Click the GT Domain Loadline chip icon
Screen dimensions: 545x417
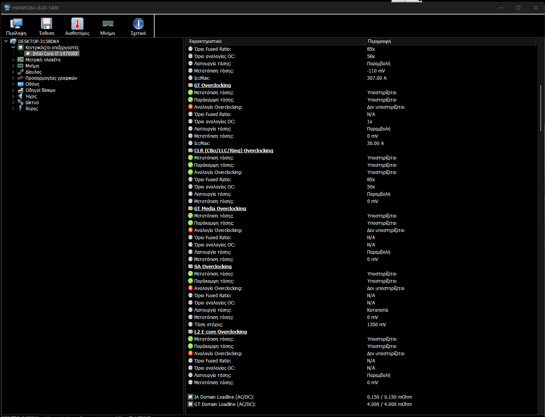(190, 404)
